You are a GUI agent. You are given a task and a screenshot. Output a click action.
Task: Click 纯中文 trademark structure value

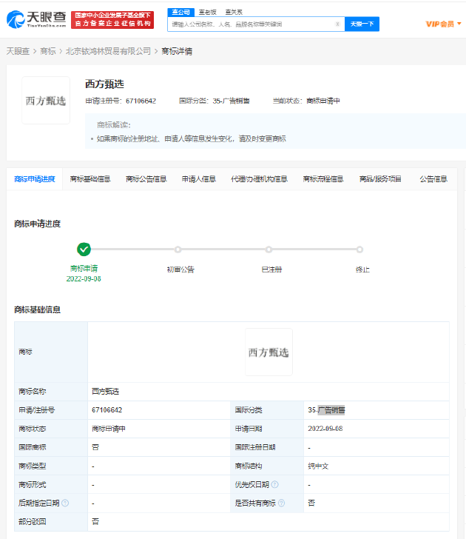pyautogui.click(x=318, y=466)
